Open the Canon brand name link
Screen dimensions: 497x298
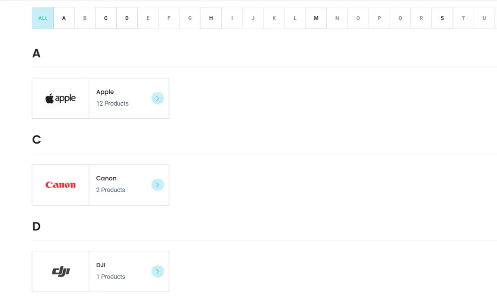[x=106, y=178]
